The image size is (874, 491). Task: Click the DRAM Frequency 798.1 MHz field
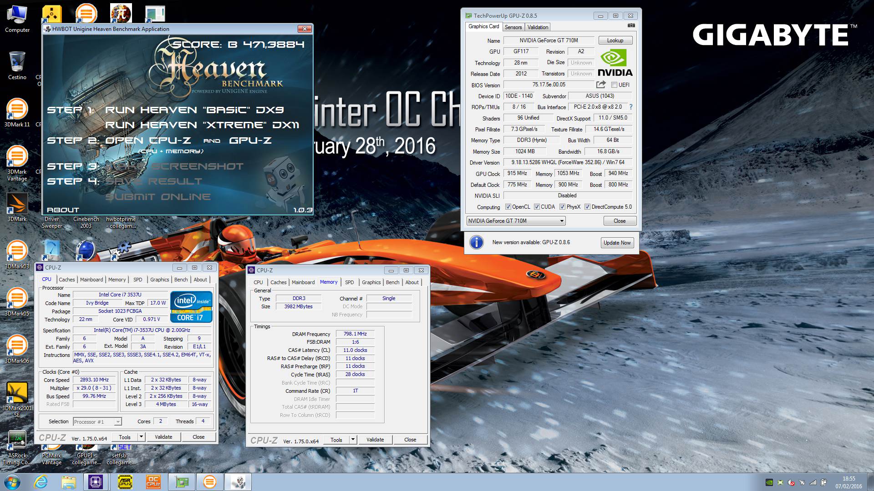[355, 334]
